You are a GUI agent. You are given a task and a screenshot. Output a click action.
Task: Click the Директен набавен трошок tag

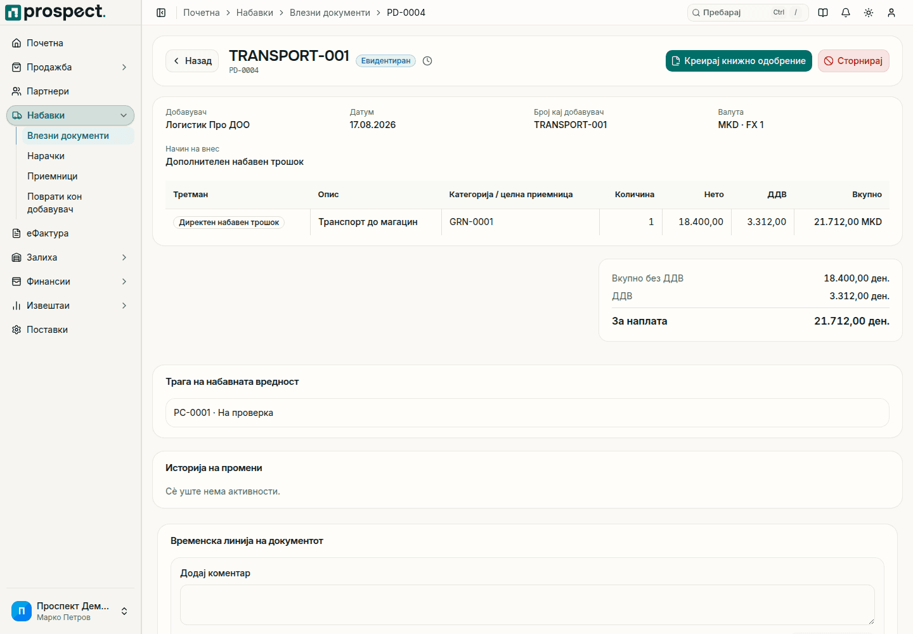pyautogui.click(x=229, y=223)
